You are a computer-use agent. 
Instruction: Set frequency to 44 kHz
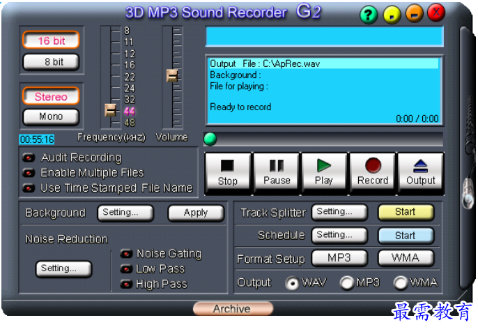[x=130, y=112]
